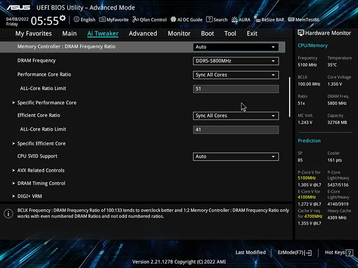Viewport: 358px width, 268px height.
Task: Click Performance ALL-Core Ratio Limit field showing 51
Action: (236, 89)
